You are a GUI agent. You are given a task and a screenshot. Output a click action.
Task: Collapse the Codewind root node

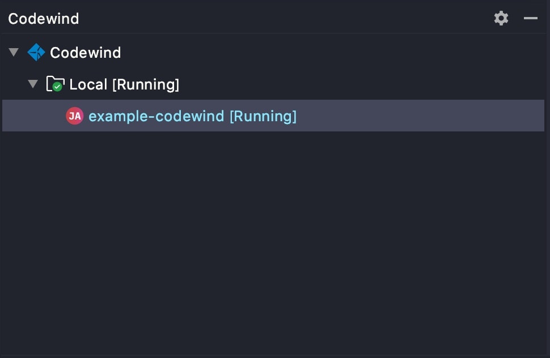(14, 53)
